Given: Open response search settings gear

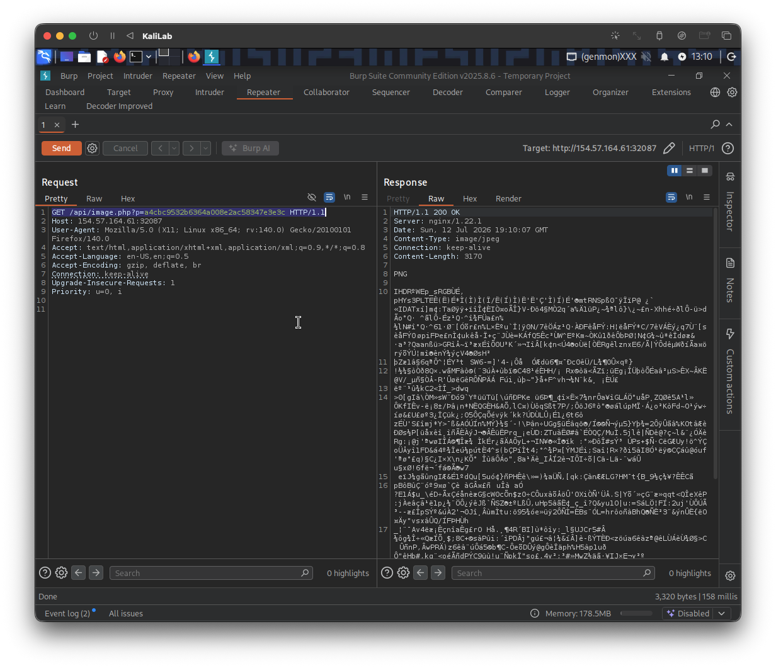Looking at the screenshot, I should (x=403, y=573).
